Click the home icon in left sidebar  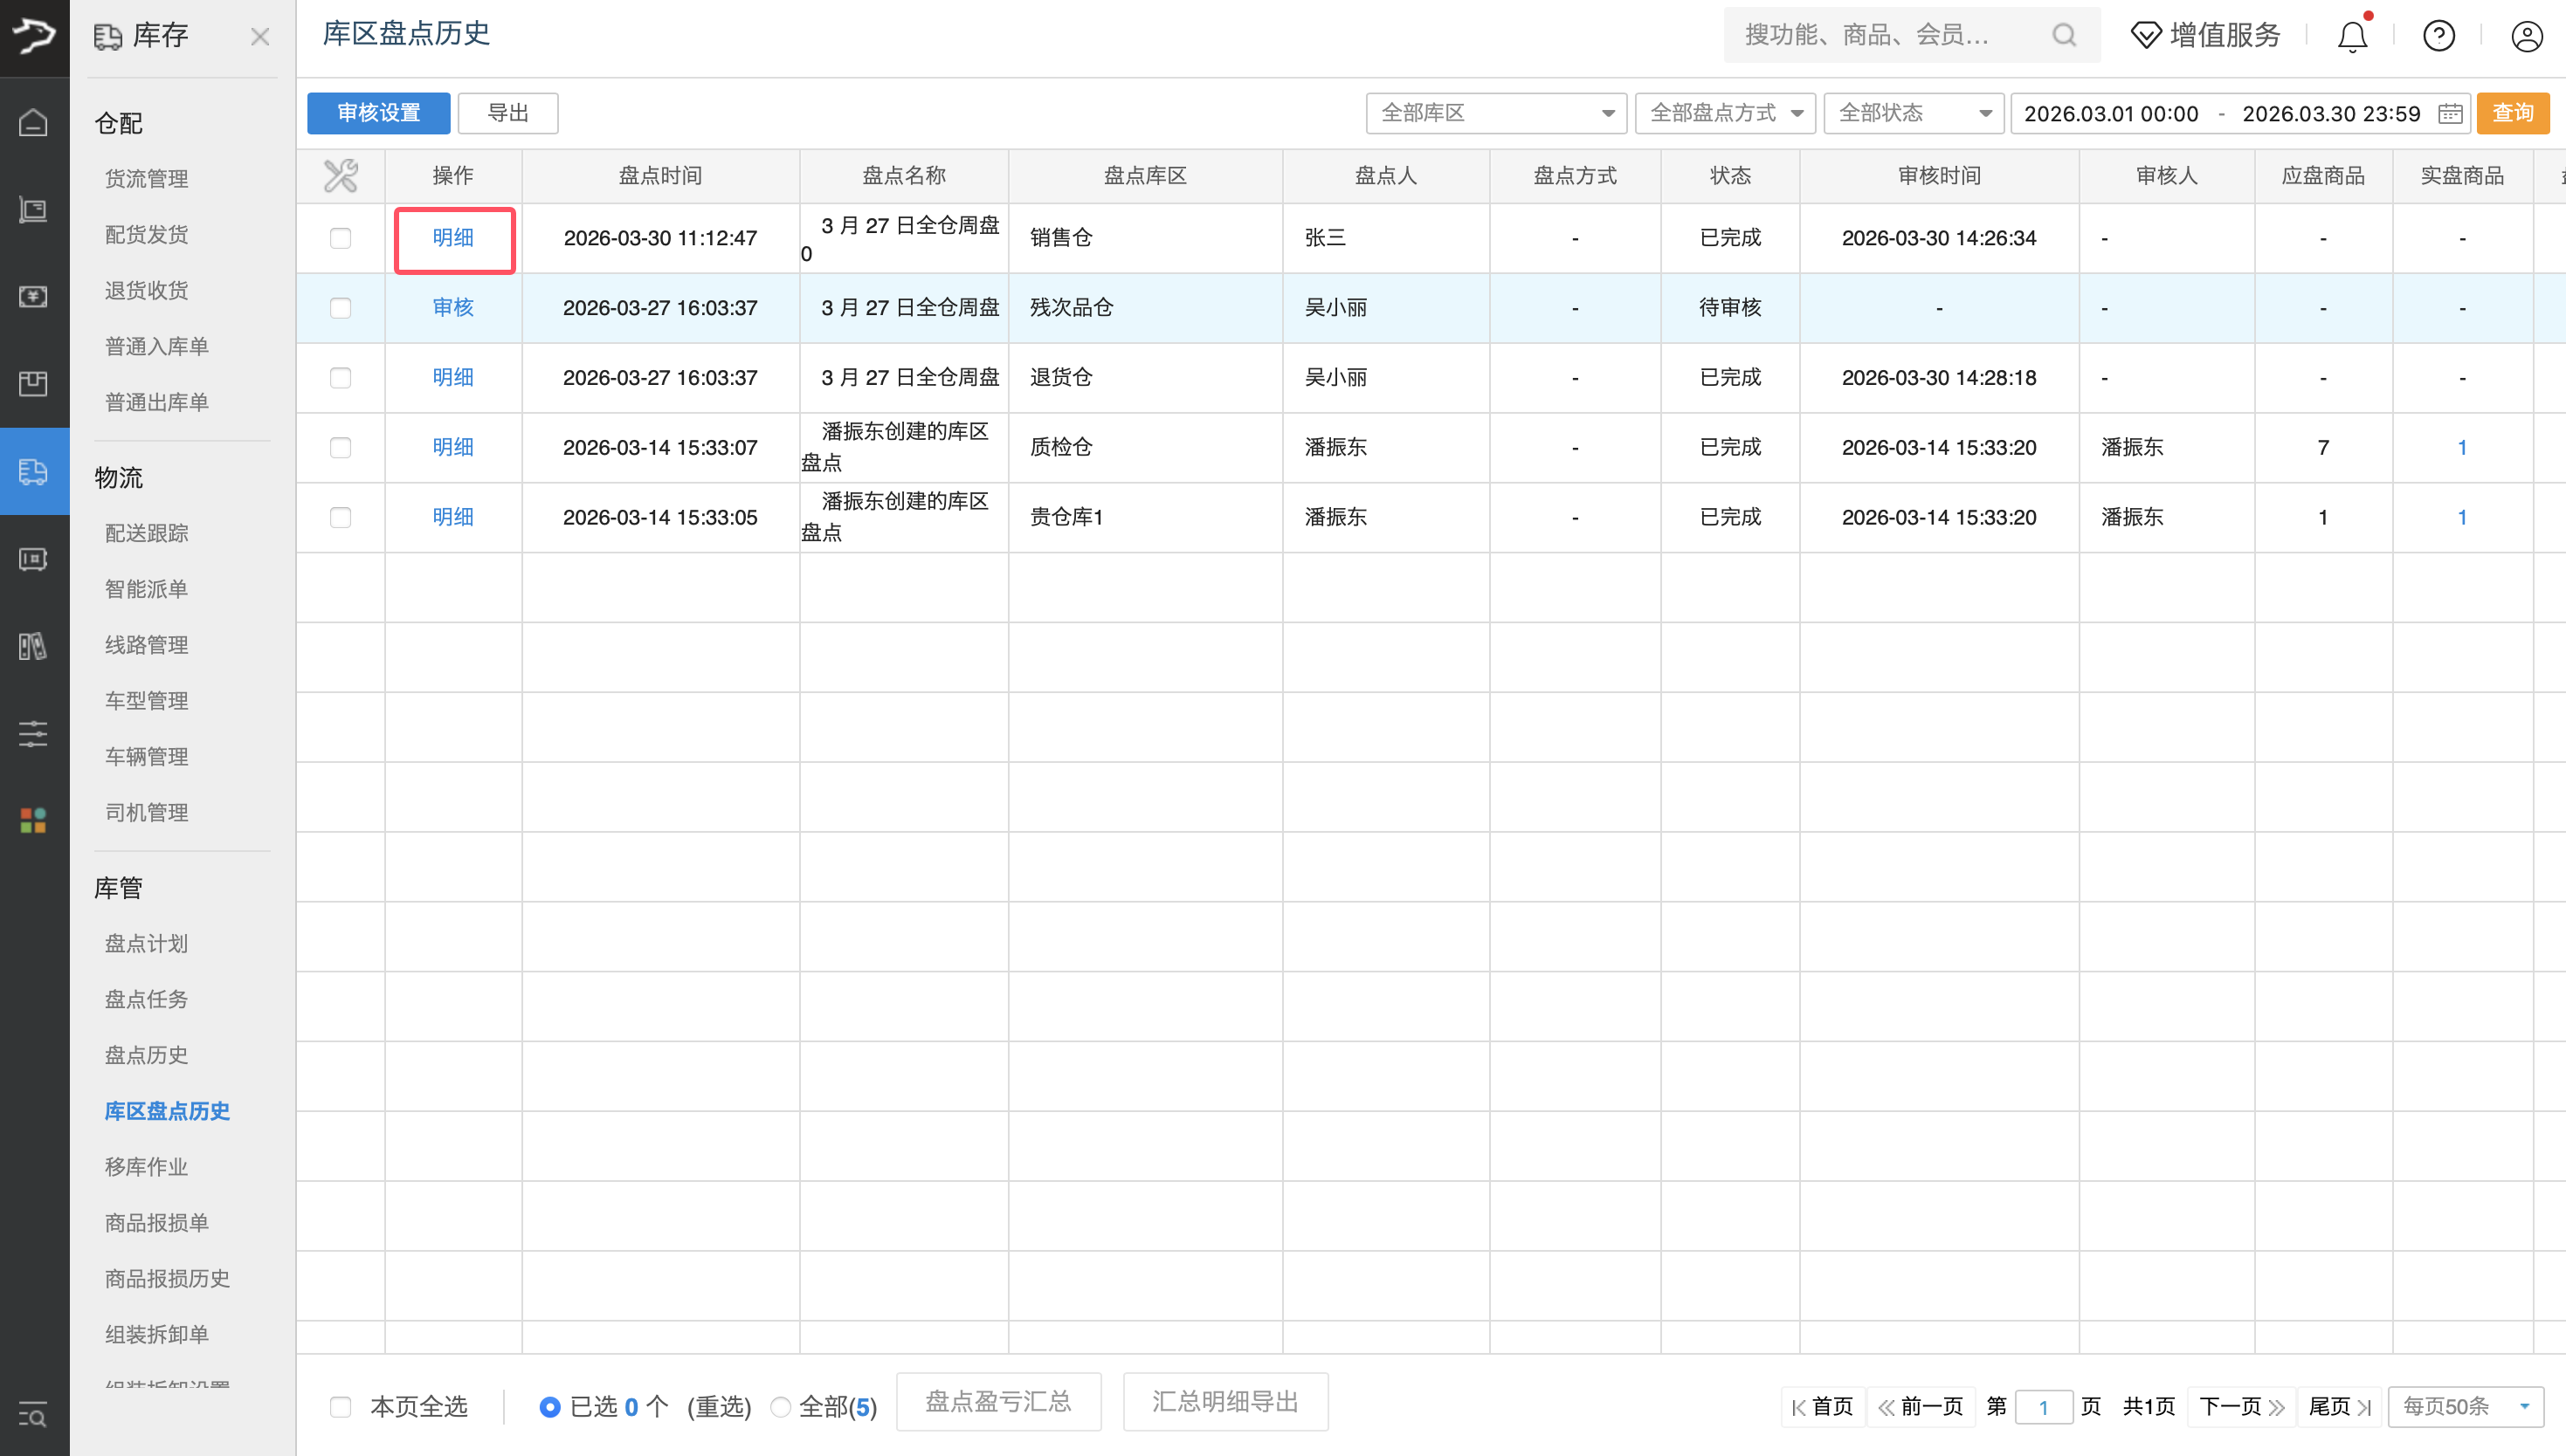pos(33,123)
